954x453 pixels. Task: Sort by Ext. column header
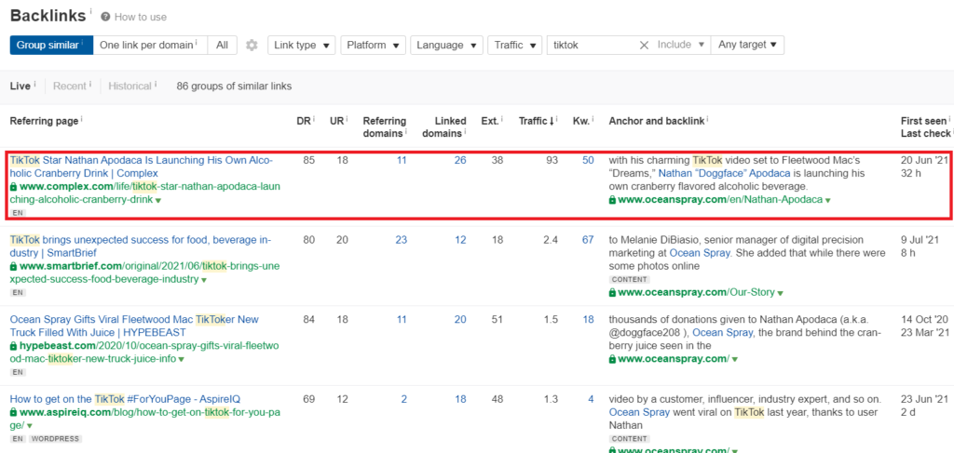[x=490, y=121]
